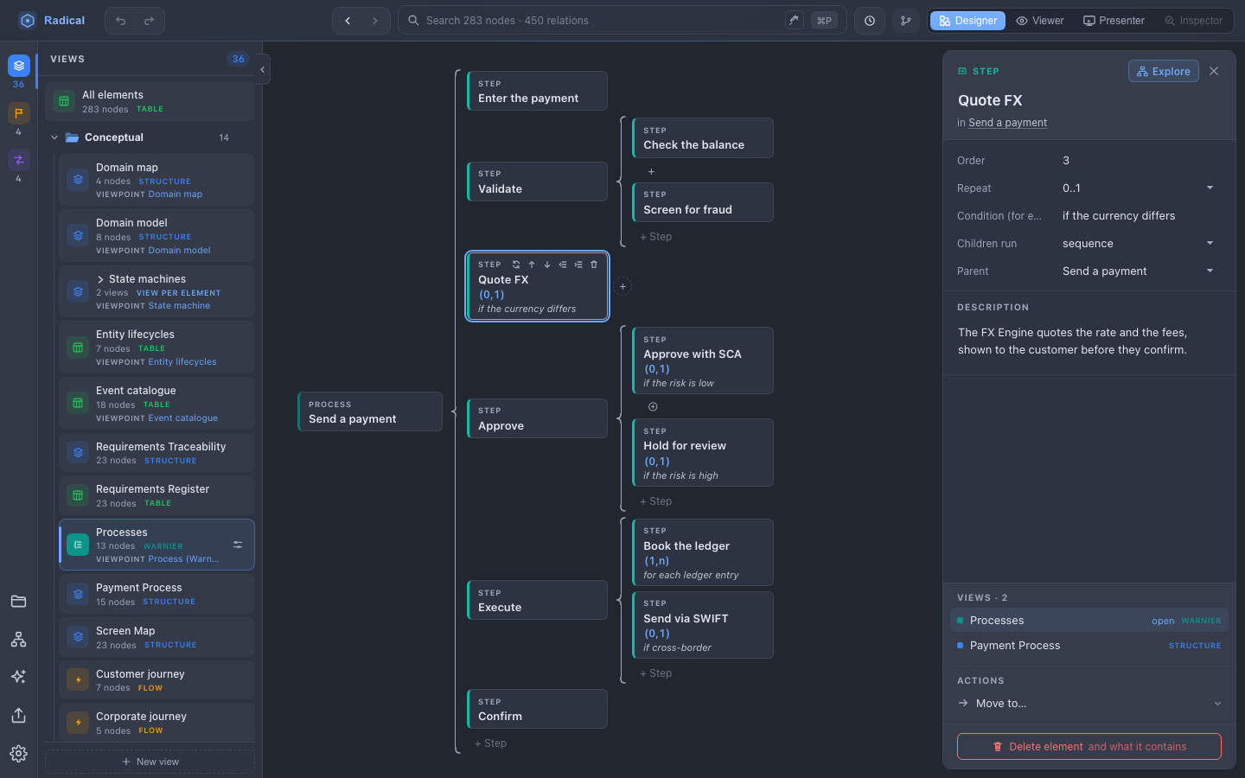Outdent the Quote FX step
Screen dimensions: 1245x778
click(563, 265)
